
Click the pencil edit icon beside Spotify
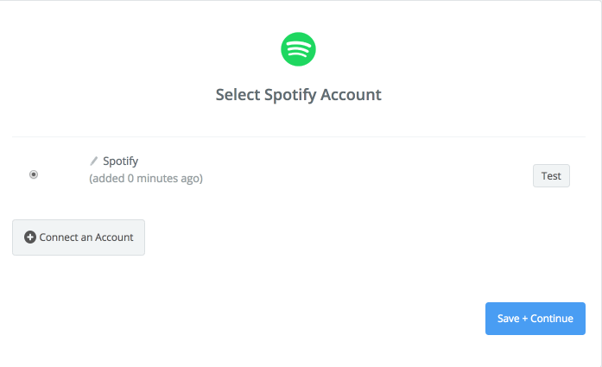pyautogui.click(x=93, y=161)
